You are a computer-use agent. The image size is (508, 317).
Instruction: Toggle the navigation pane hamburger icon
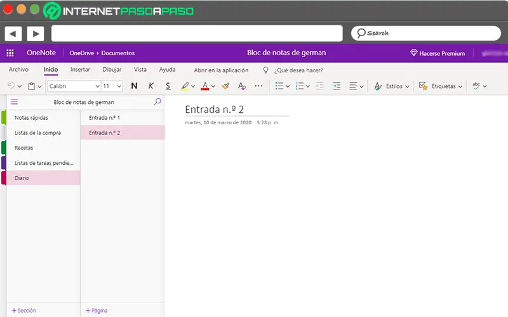coord(14,102)
